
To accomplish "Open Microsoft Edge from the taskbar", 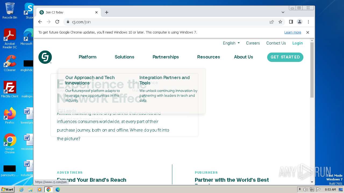I will 58,190.
